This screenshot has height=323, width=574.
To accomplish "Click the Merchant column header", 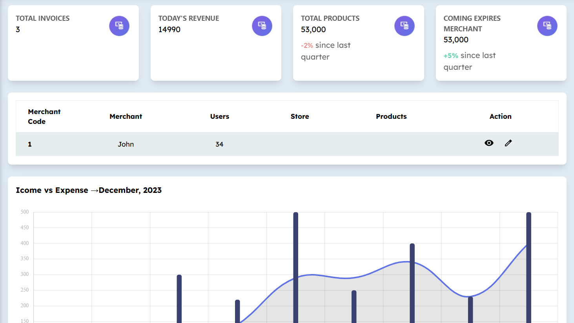I will (126, 116).
